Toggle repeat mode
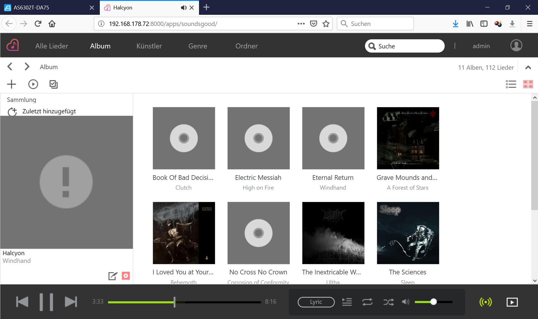 367,302
